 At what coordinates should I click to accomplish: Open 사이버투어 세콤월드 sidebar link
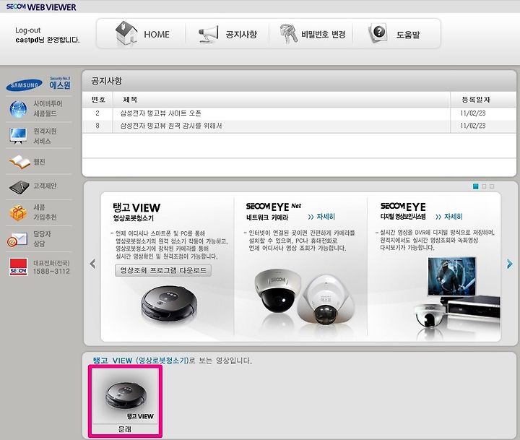48,108
